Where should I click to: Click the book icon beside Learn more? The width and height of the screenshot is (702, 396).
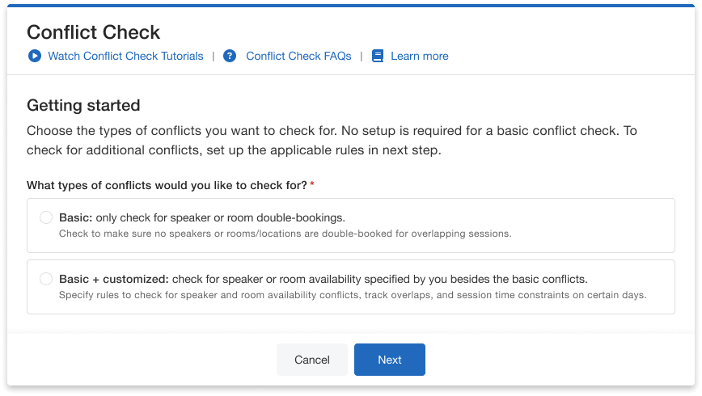pyautogui.click(x=378, y=56)
